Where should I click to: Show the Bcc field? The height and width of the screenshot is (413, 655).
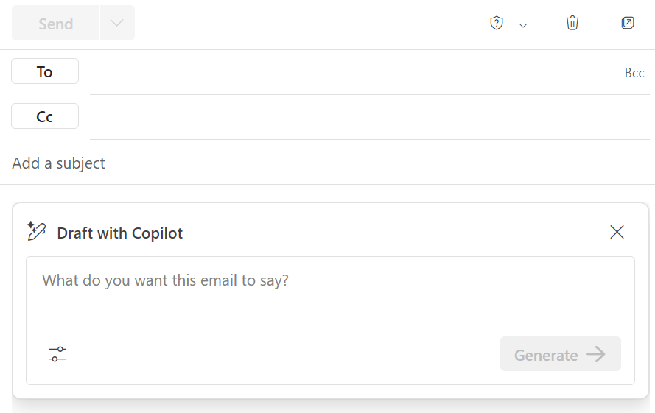pyautogui.click(x=634, y=73)
